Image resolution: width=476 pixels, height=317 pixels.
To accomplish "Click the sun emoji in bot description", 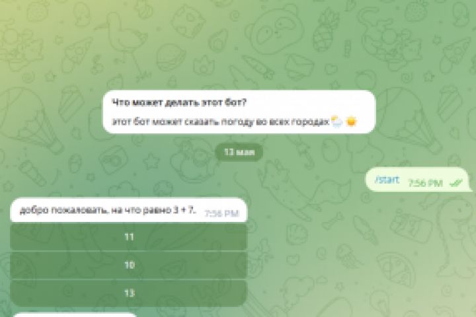I will click(351, 122).
